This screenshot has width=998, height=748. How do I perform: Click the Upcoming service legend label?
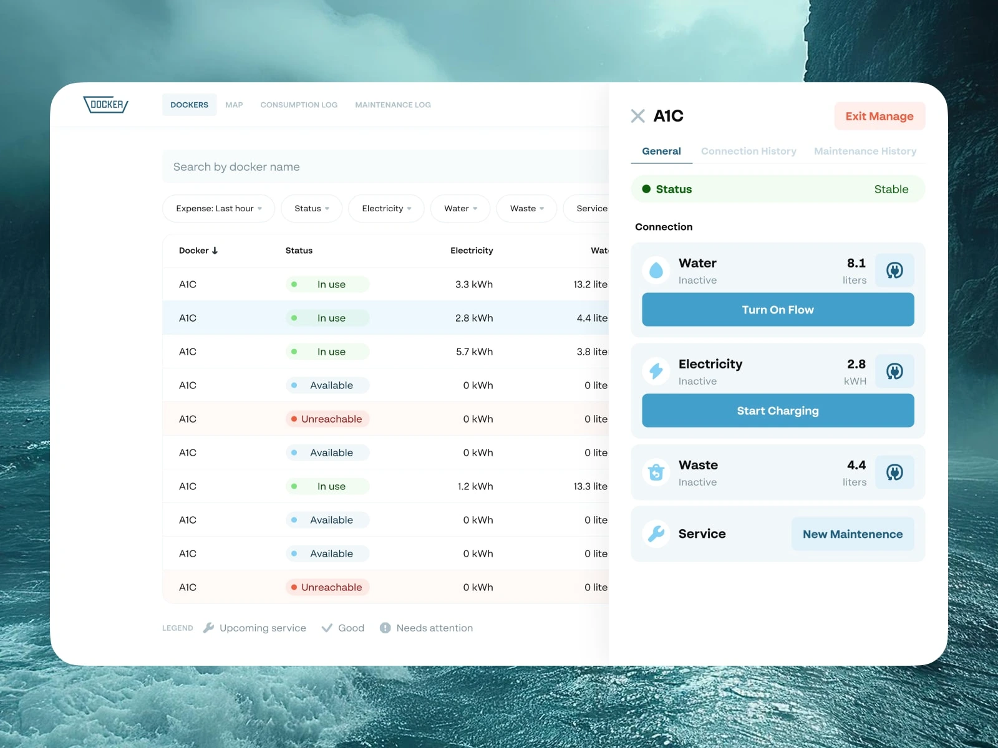click(263, 628)
